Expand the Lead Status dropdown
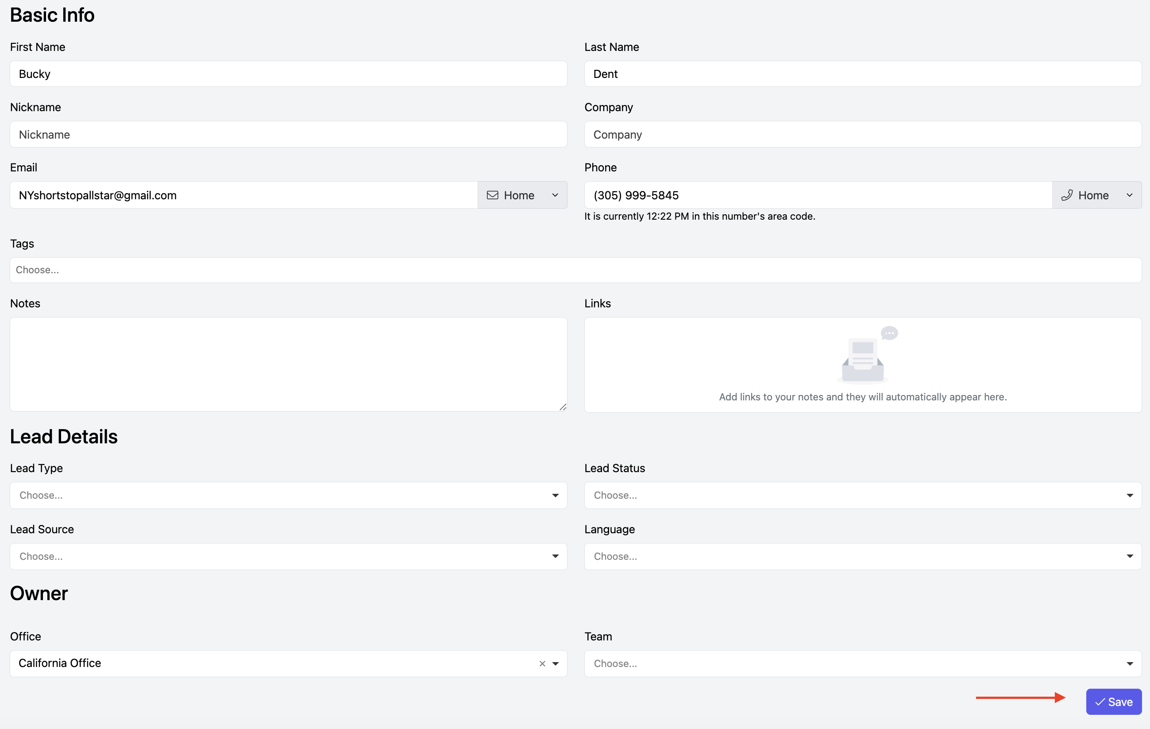Image resolution: width=1150 pixels, height=729 pixels. coord(1130,496)
